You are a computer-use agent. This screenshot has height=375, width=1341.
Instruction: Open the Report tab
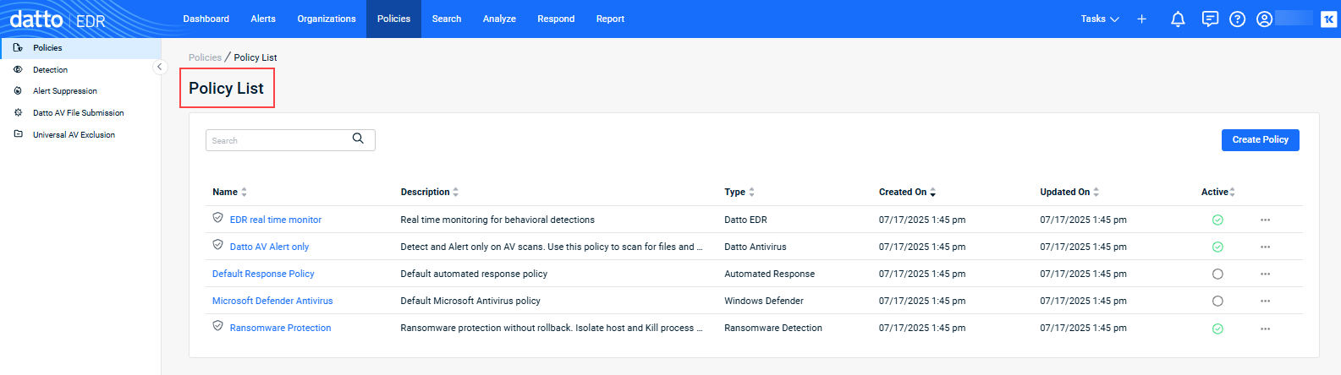tap(610, 19)
